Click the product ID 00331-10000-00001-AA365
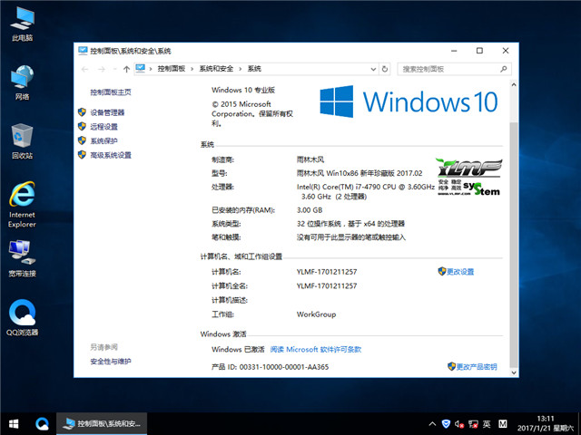The height and width of the screenshot is (435, 581). coord(284,367)
